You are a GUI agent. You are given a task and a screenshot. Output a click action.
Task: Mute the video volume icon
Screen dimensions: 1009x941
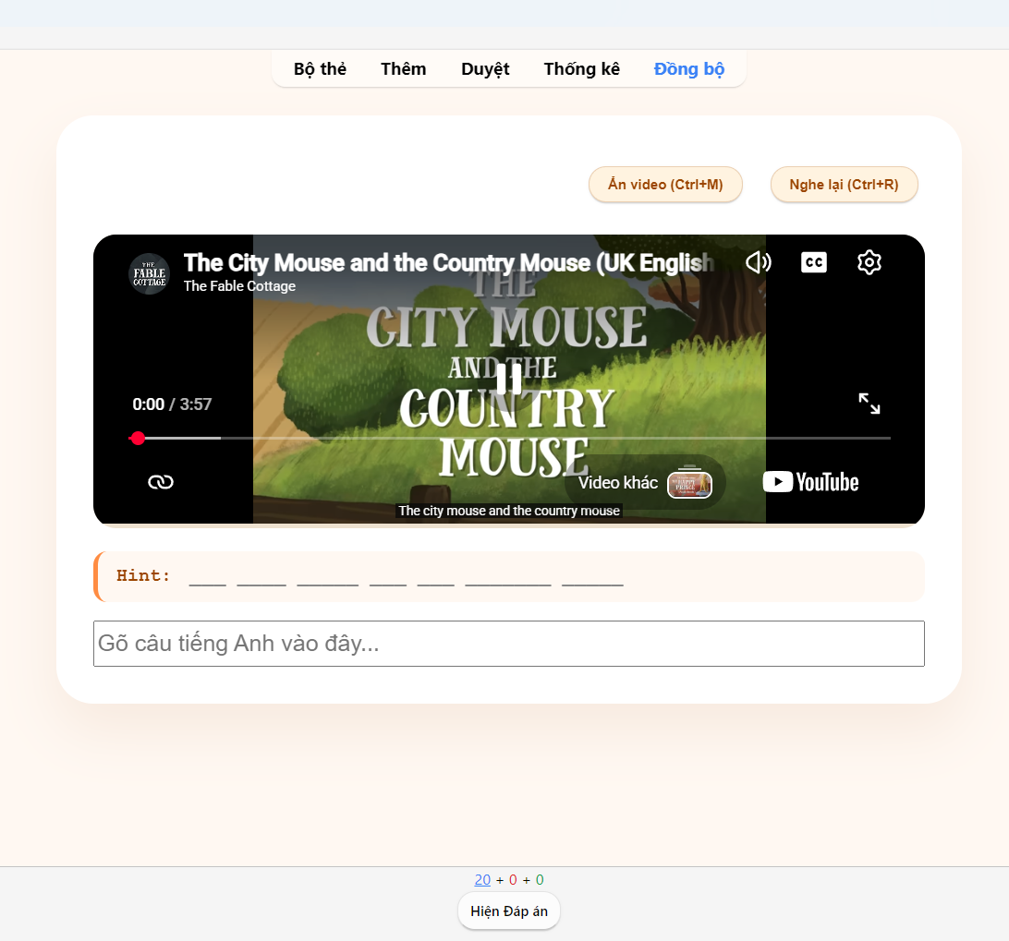758,262
